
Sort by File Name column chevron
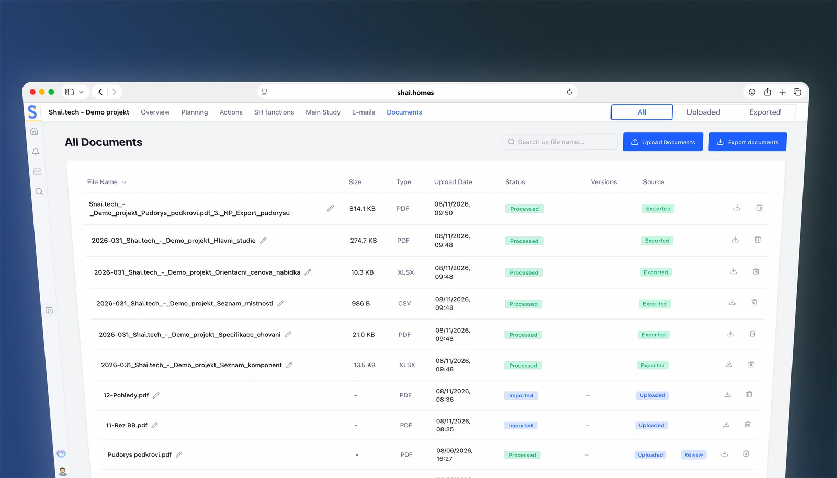pyautogui.click(x=125, y=182)
